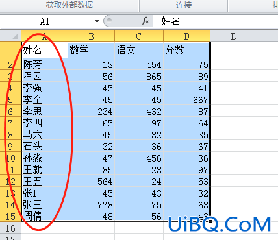Select row 6 header

(10, 111)
